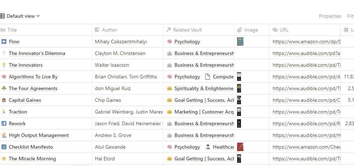The image size is (354, 166).
Task: Click the brain icon beside Algorithms To Live By
Action: coord(4,77)
